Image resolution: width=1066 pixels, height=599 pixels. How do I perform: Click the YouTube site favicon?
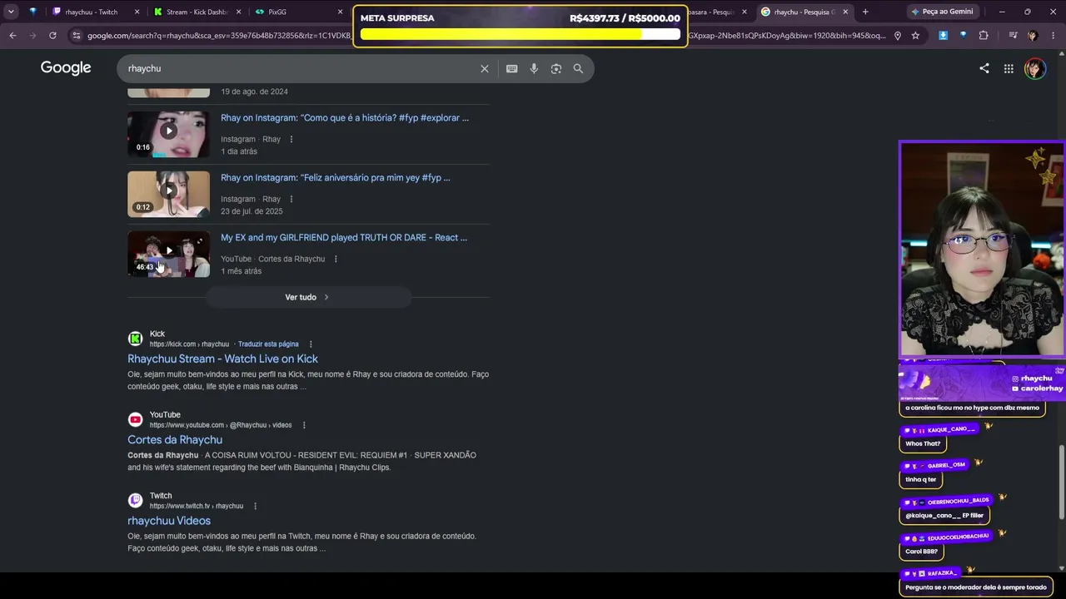pos(136,419)
